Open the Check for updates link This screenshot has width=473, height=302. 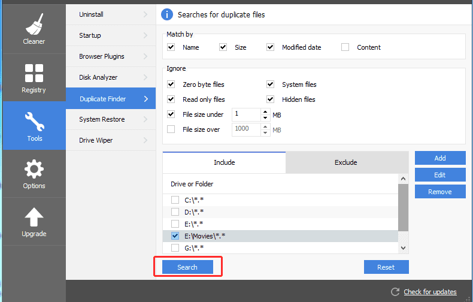[x=430, y=292]
